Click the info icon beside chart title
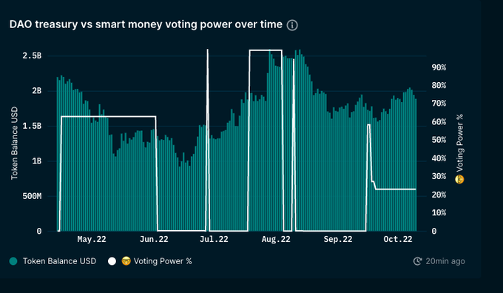503x293 pixels. click(292, 25)
